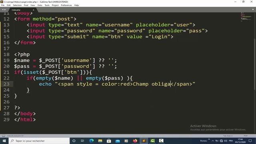Open the Windows Start menu
256x144 pixels.
[4, 141]
